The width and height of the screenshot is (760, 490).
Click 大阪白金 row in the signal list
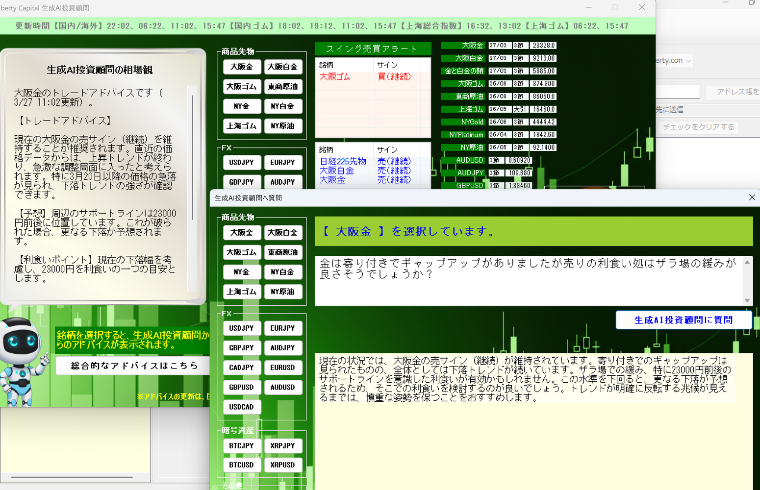pyautogui.click(x=373, y=171)
